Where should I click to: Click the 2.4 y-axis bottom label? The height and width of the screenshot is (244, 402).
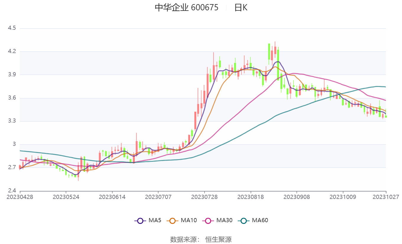pyautogui.click(x=12, y=191)
